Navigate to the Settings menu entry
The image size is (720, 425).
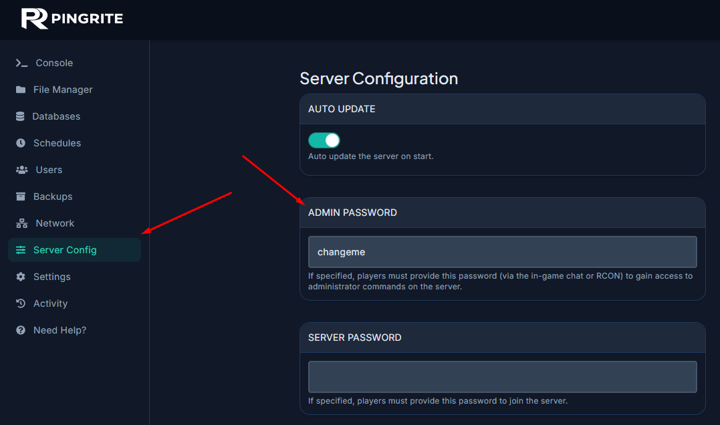coord(52,277)
